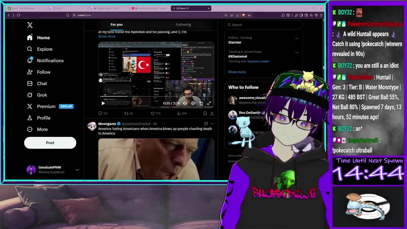View analytics for the 91K views tweet
Image resolution: width=407 pixels, height=229 pixels.
182,114
